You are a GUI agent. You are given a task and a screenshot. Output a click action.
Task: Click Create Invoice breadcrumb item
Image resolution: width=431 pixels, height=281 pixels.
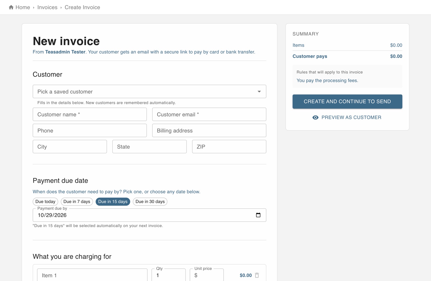pos(82,7)
